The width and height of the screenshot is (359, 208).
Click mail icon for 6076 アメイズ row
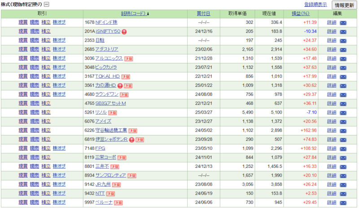coord(343,122)
